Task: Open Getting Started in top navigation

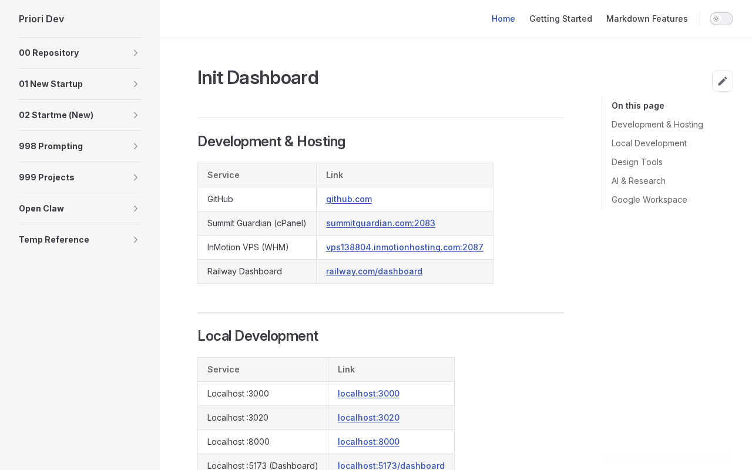Action: (560, 19)
